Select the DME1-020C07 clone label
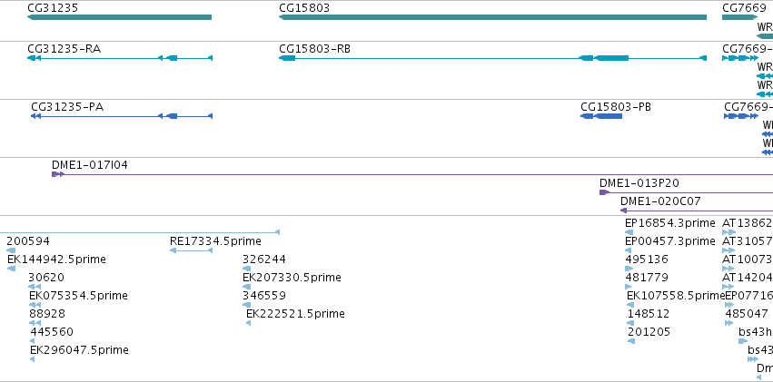The width and height of the screenshot is (773, 382). [x=660, y=201]
